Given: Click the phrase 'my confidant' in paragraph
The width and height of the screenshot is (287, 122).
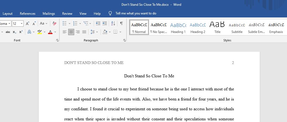Looking at the screenshot, I should (x=76, y=109).
